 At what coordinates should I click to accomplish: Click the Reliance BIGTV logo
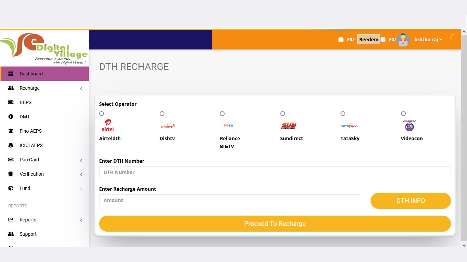[x=228, y=126]
